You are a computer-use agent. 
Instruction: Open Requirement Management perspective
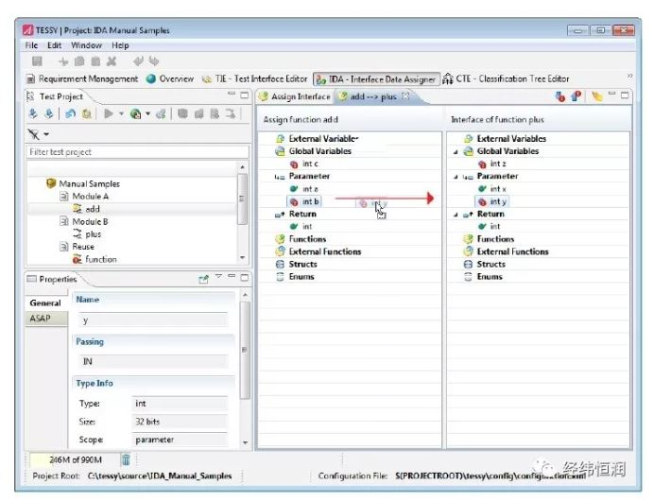pos(82,78)
